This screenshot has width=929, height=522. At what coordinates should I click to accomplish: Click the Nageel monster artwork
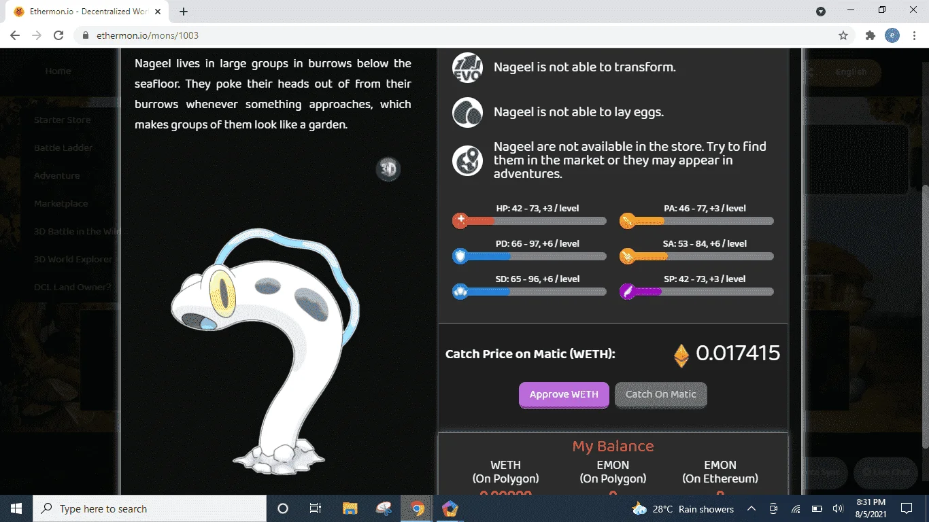(265, 351)
